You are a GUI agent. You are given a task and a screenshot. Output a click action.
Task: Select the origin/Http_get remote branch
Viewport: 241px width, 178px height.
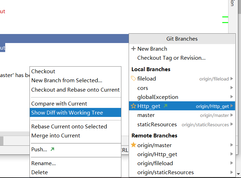coord(182,154)
